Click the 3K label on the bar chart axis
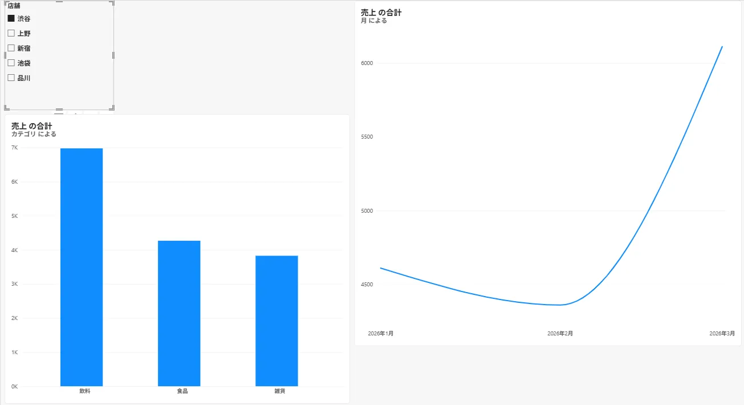 tap(14, 284)
